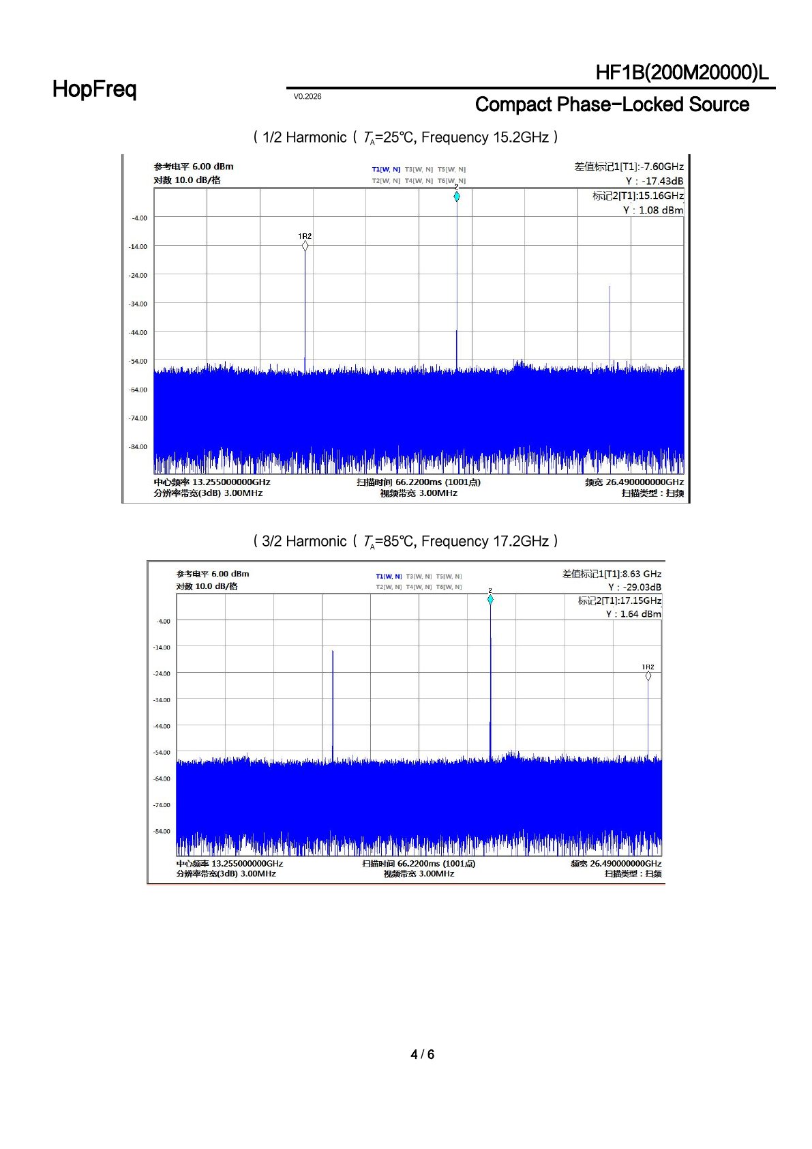
Task: Click the cyan marker 2 in the 15.2GHz chart
Action: 457,197
